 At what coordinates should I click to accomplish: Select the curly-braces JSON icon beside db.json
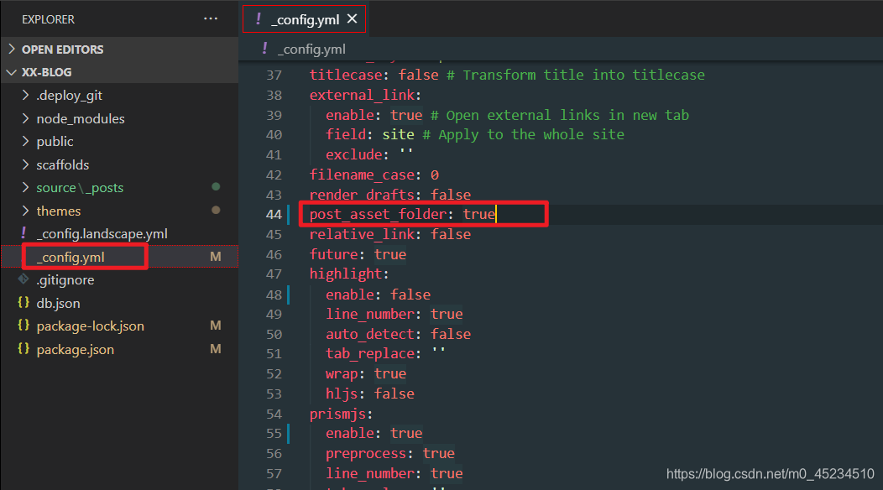click(x=24, y=303)
